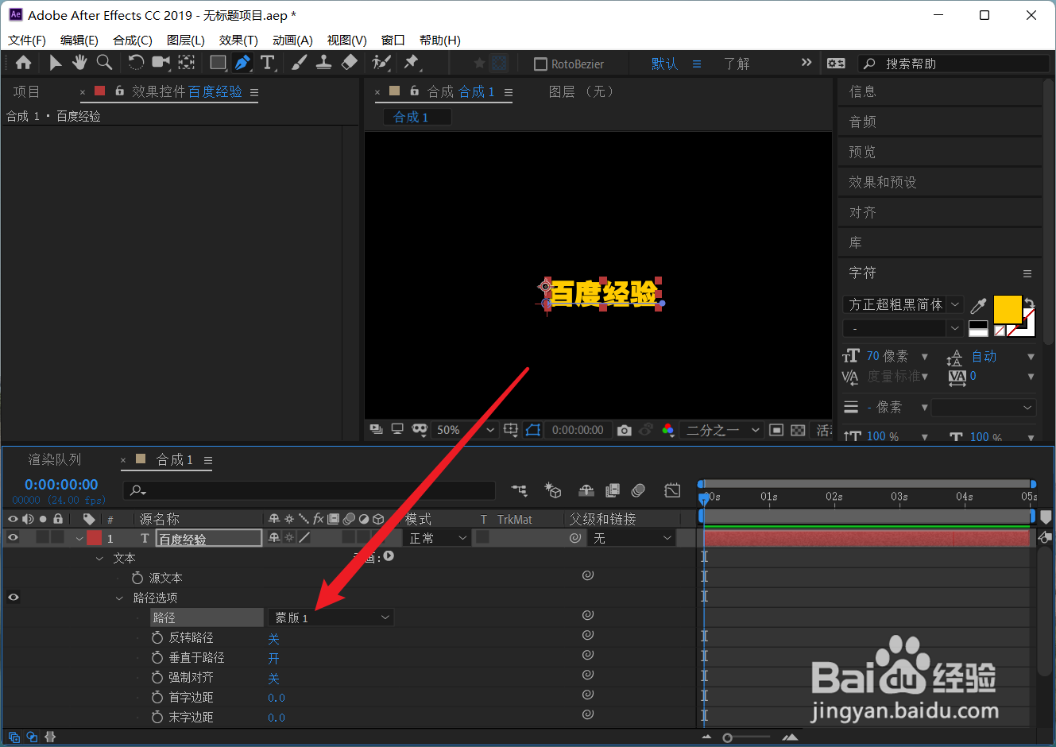Click the yellow fill color swatch
The width and height of the screenshot is (1056, 747).
(1007, 309)
